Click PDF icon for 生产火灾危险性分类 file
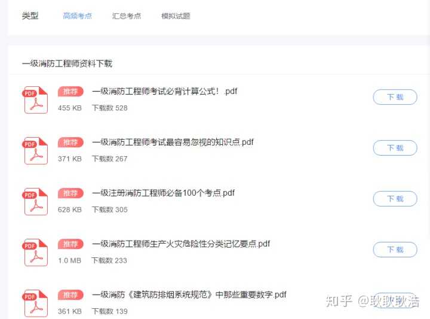 coord(35,252)
